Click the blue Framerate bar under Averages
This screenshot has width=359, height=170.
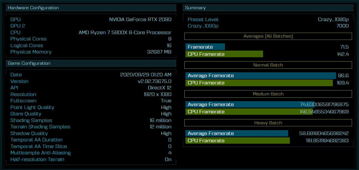pyautogui.click(x=205, y=47)
